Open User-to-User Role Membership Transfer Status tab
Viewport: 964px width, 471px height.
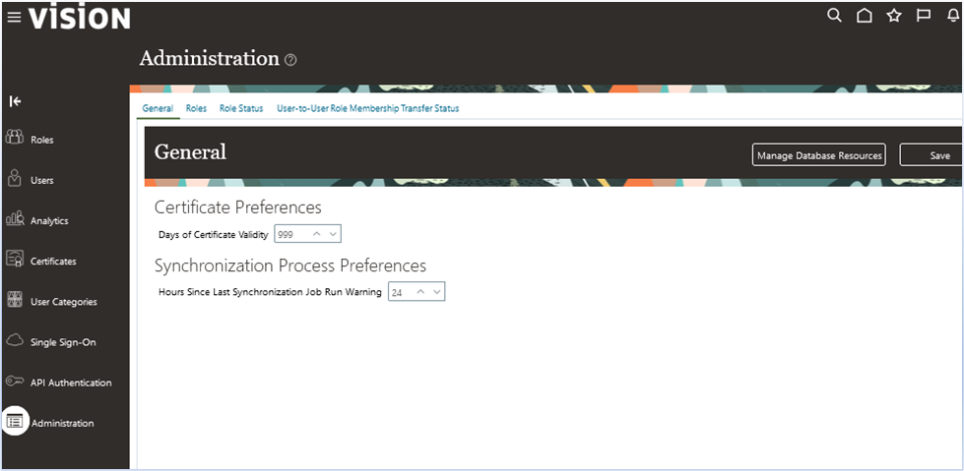[x=367, y=108]
